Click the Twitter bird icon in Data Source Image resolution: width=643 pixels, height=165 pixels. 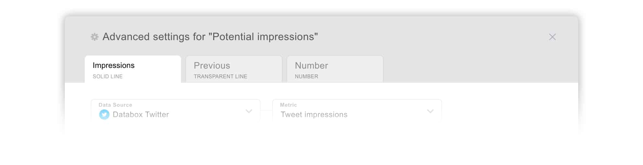pyautogui.click(x=104, y=115)
